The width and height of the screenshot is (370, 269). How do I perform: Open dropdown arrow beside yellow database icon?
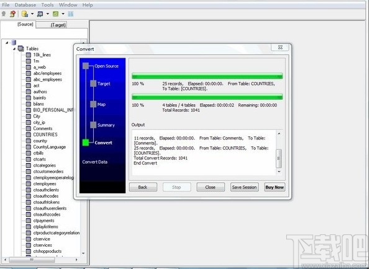32,14
